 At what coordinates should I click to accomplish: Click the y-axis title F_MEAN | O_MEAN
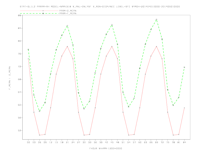point(10,78)
